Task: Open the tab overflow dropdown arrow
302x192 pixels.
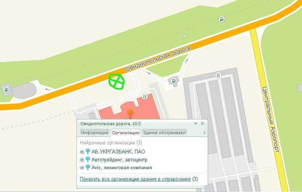Action: (x=204, y=133)
